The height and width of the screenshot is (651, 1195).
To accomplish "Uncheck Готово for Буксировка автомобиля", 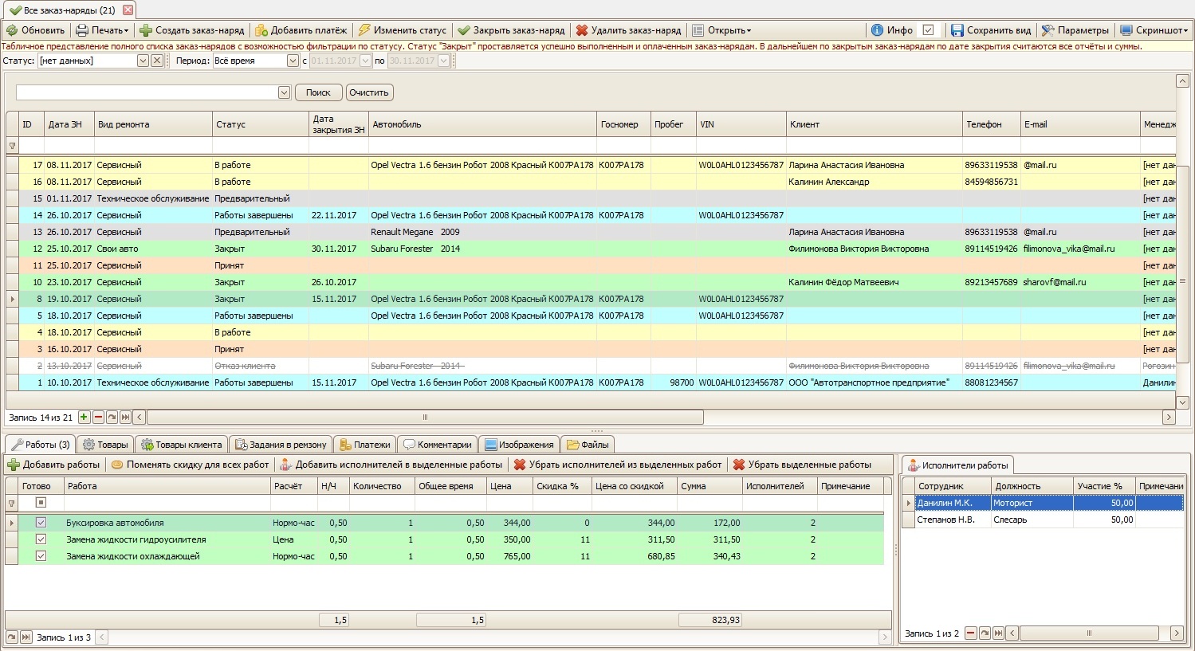I will pyautogui.click(x=41, y=523).
